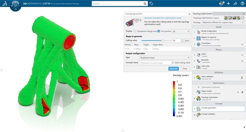
Task: Close the Concept generation dialog with X
Action: (189, 14)
